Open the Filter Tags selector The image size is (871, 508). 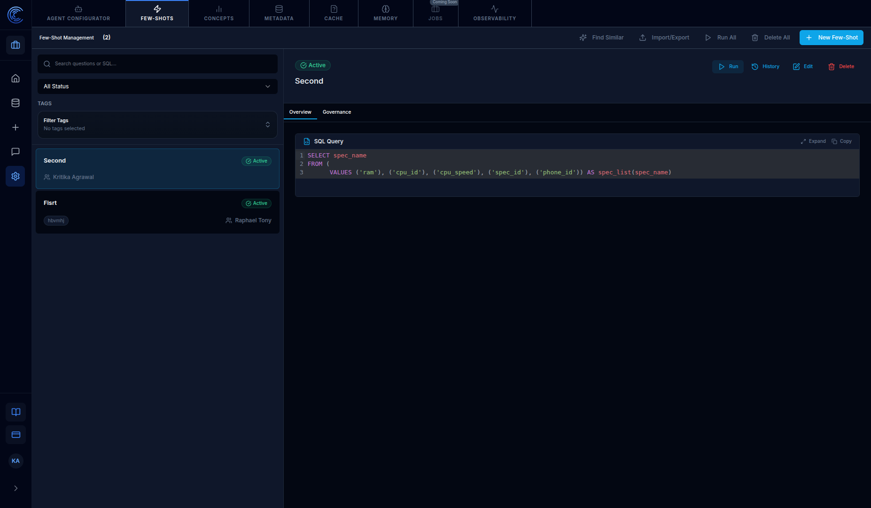click(157, 125)
